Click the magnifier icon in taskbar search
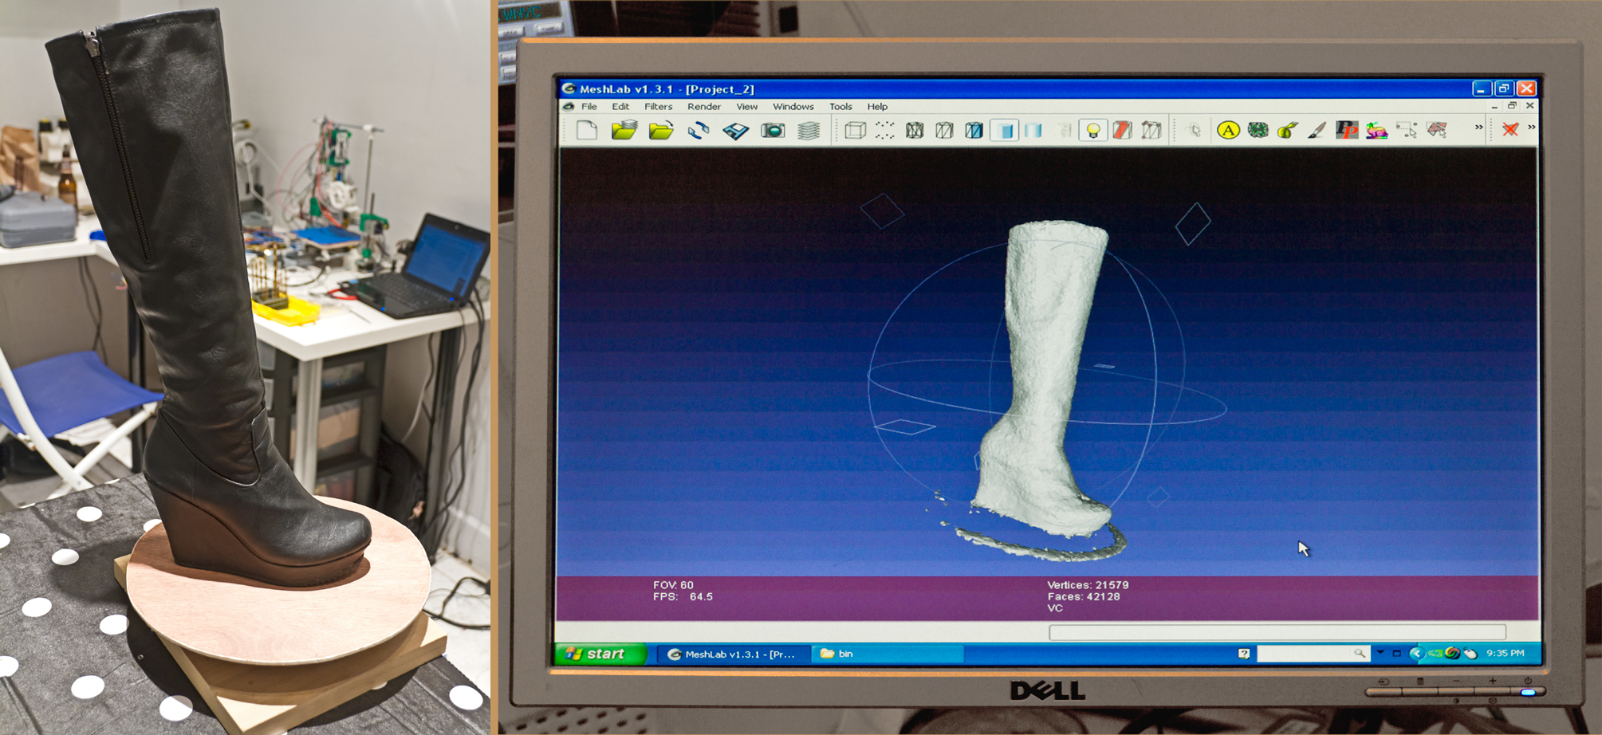Viewport: 1602px width, 735px height. click(1359, 654)
